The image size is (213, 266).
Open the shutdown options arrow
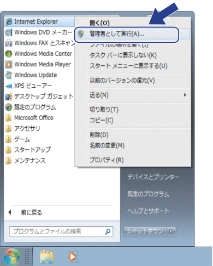click(x=171, y=231)
